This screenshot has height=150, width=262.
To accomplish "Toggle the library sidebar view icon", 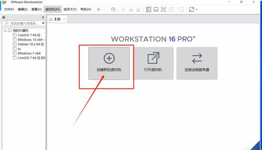I will 149,9.
